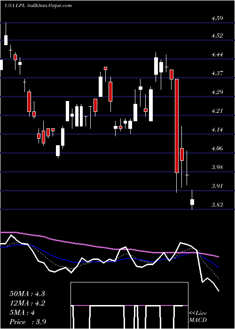Click the 12MA : 4.2 readout
235x329 pixels.
[27, 303]
